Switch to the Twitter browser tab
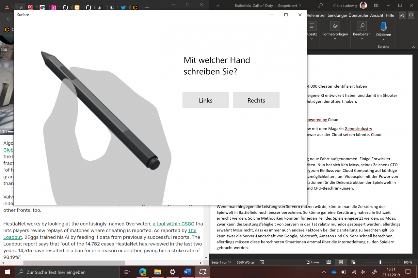The height and width of the screenshot is (278, 418). (x=123, y=7)
